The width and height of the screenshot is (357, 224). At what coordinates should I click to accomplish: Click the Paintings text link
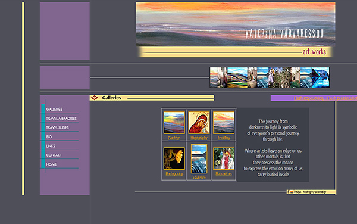tap(174, 138)
